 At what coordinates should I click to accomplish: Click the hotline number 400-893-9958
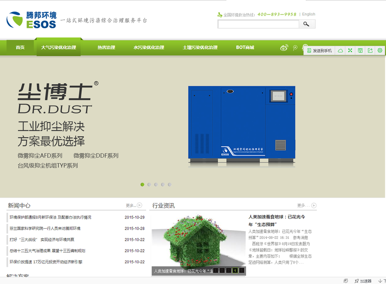[277, 14]
